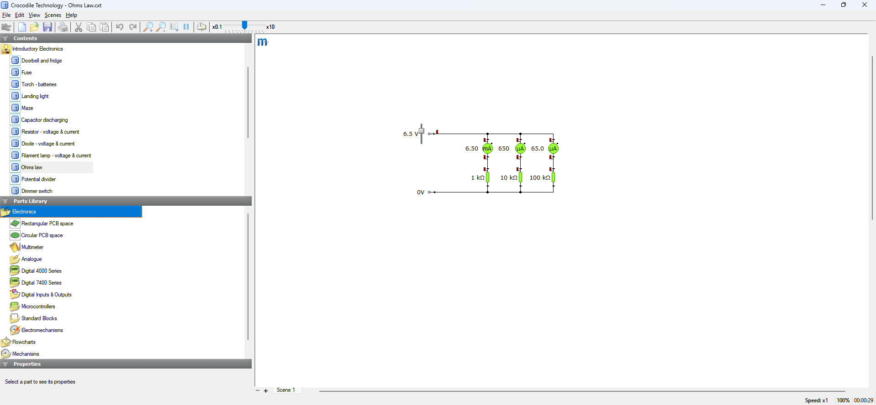The image size is (876, 405).
Task: Select the Ohms law example
Action: 52,167
